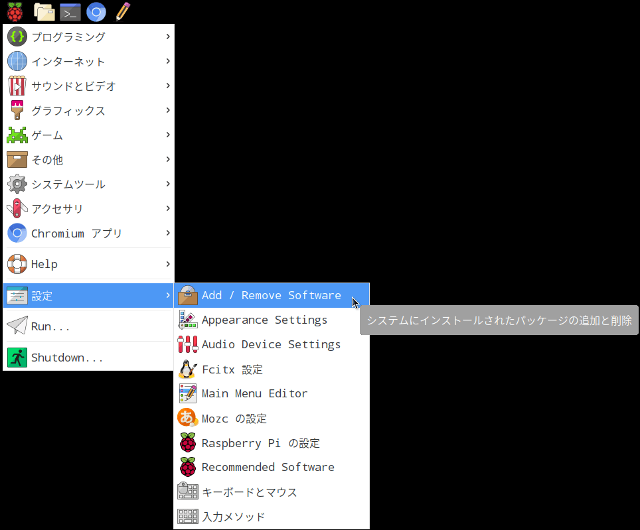
Task: Select the システムツール menu category
Action: (x=88, y=184)
